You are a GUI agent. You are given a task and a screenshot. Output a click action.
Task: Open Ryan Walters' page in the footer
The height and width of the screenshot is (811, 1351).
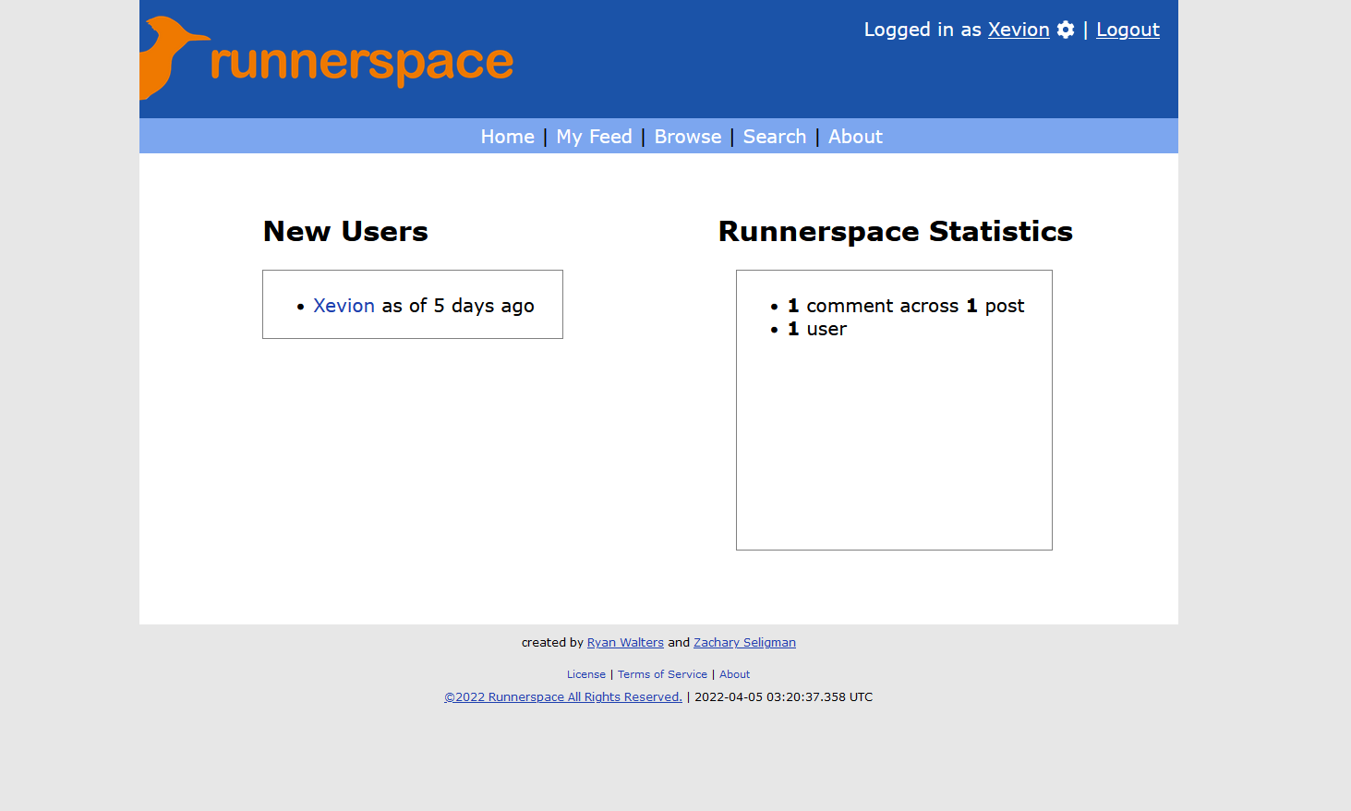625,642
